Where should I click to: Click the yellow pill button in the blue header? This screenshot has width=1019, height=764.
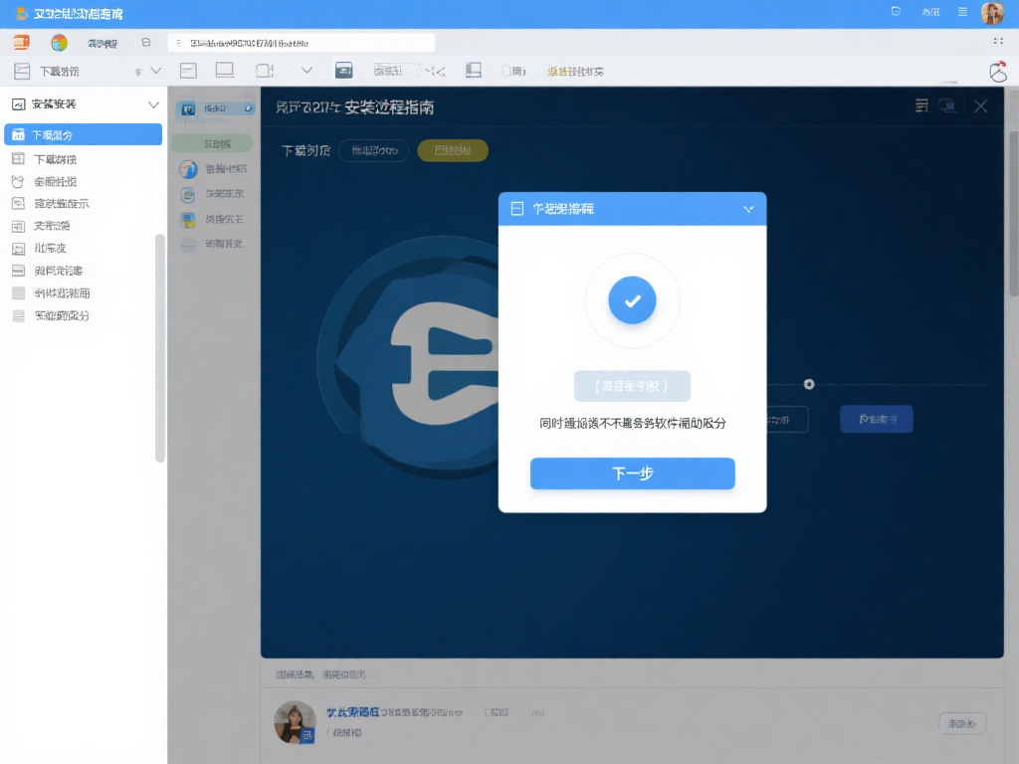[x=453, y=150]
